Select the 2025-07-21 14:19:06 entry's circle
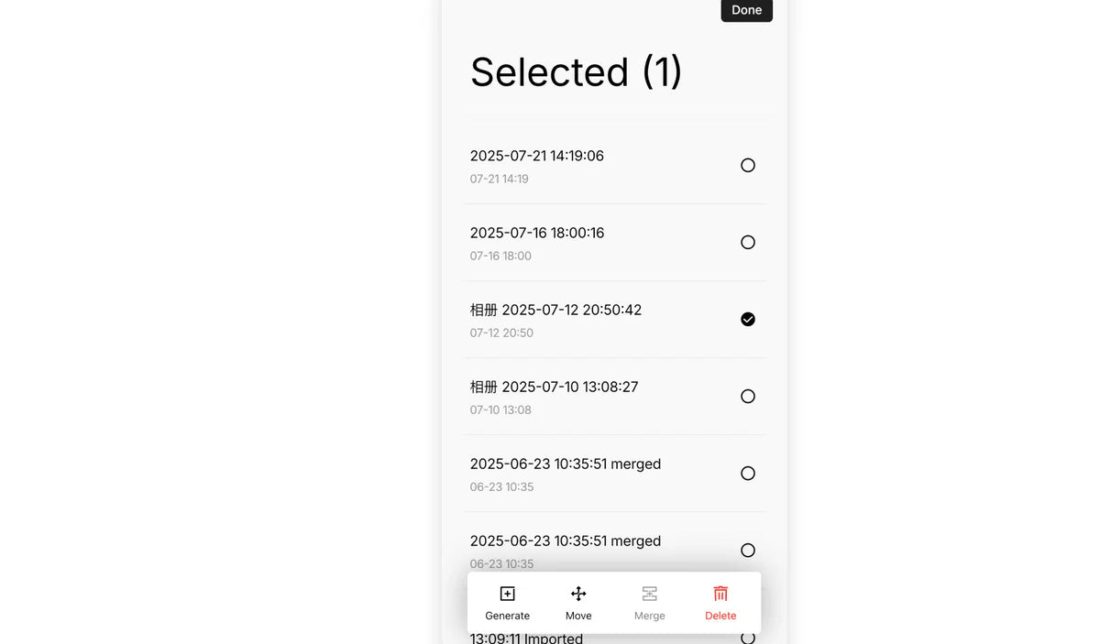 click(x=748, y=166)
